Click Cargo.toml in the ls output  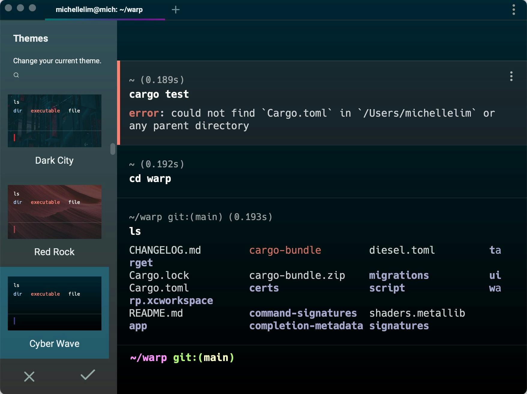tap(159, 288)
